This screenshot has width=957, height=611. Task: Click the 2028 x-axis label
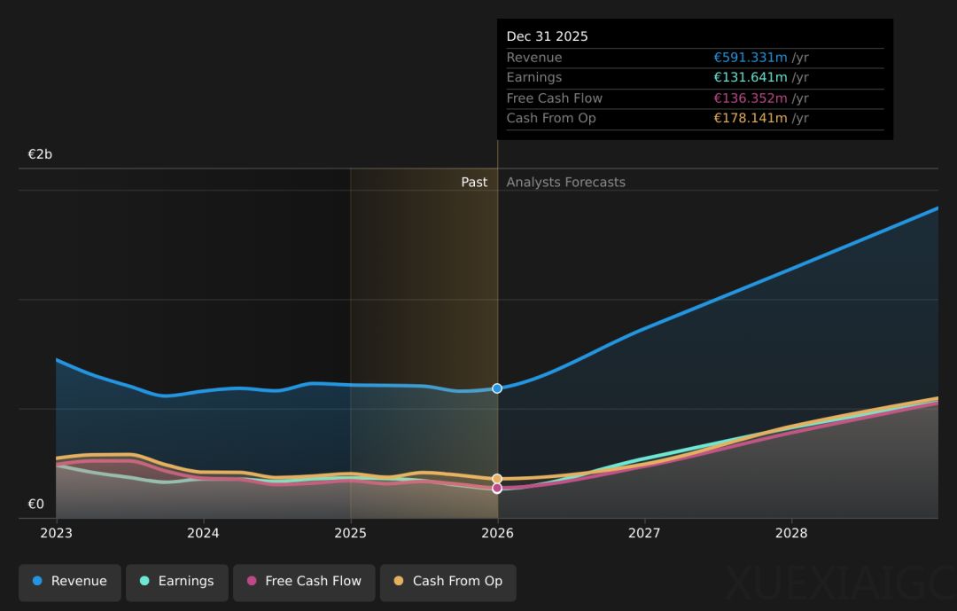791,534
